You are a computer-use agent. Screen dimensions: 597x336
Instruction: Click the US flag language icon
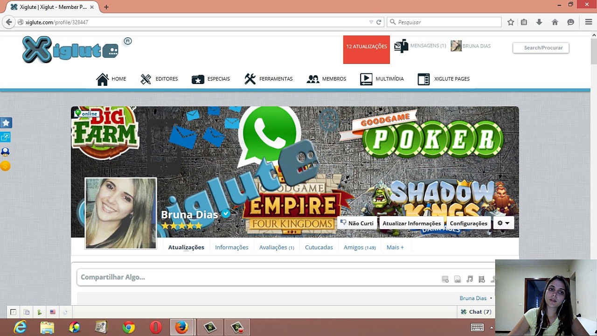53,312
